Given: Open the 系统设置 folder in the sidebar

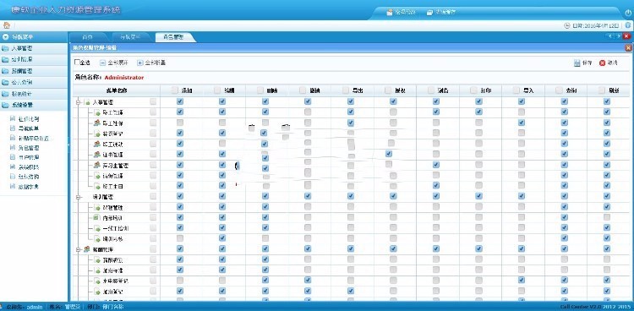Looking at the screenshot, I should coord(34,105).
